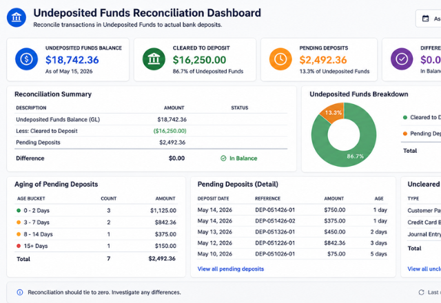The image size is (441, 303).
Task: Click STATUS column header
Action: 240,107
